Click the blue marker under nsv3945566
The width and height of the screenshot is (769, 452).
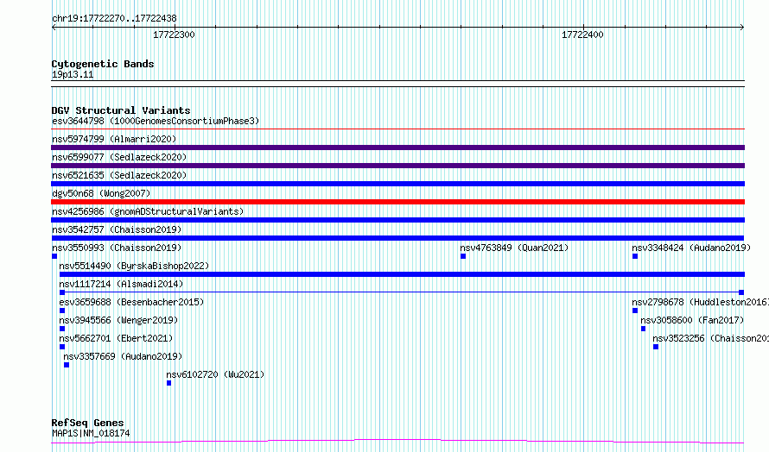click(x=62, y=329)
